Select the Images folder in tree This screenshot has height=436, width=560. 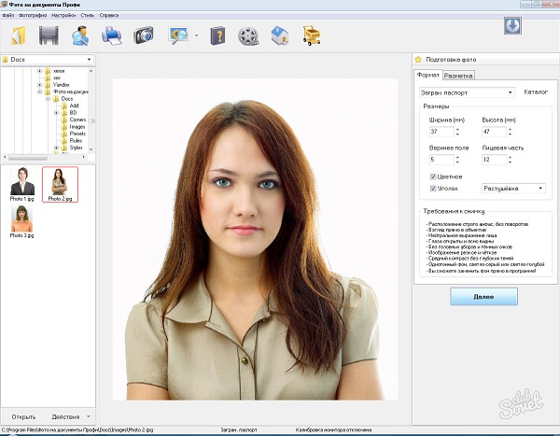coord(73,127)
